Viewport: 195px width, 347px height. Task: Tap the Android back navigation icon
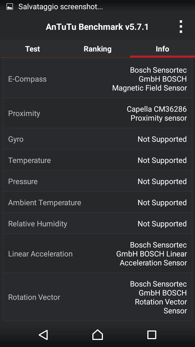(43, 335)
